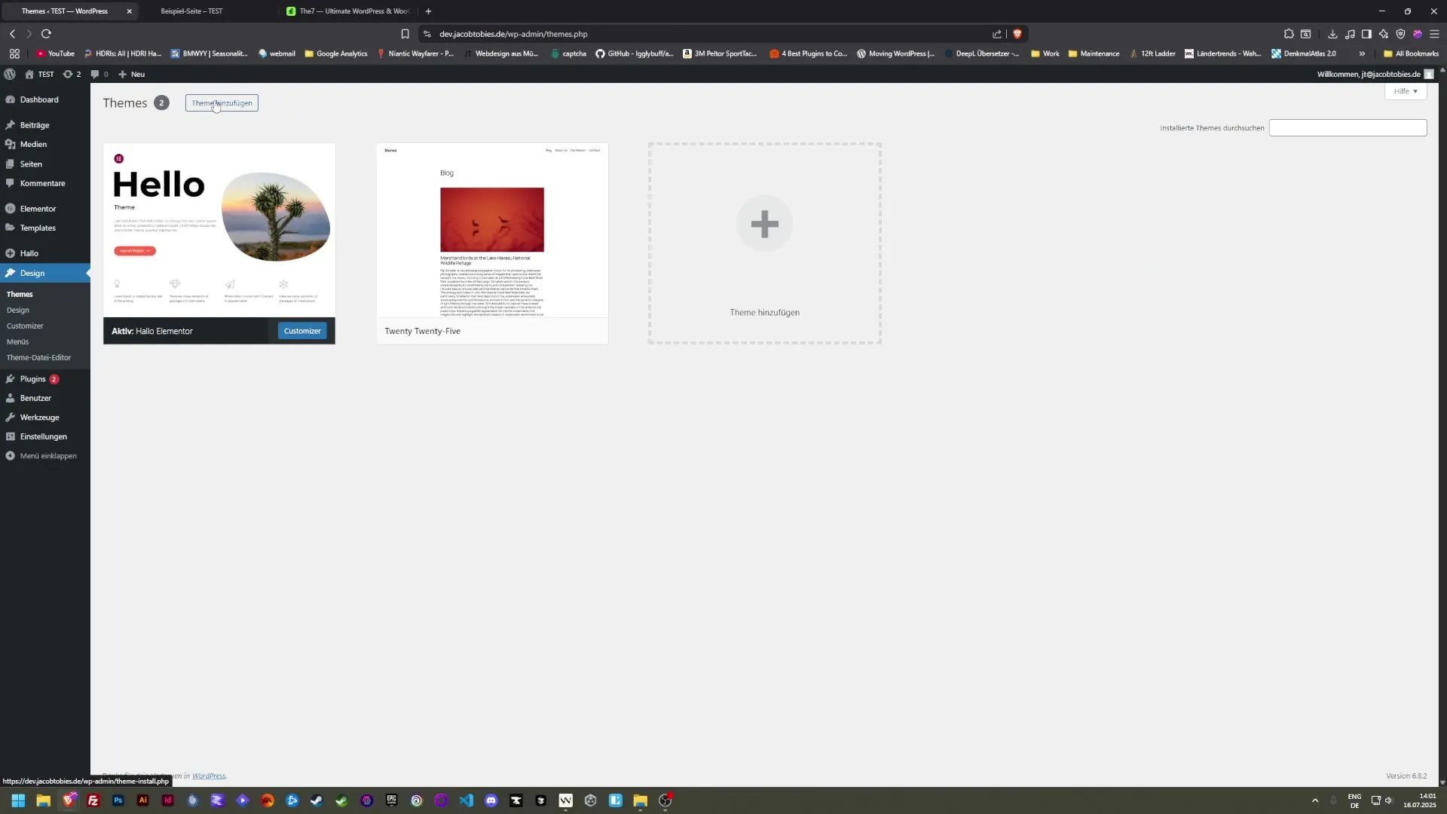The width and height of the screenshot is (1447, 814).
Task: Launch VS Code from the taskbar
Action: (x=467, y=800)
